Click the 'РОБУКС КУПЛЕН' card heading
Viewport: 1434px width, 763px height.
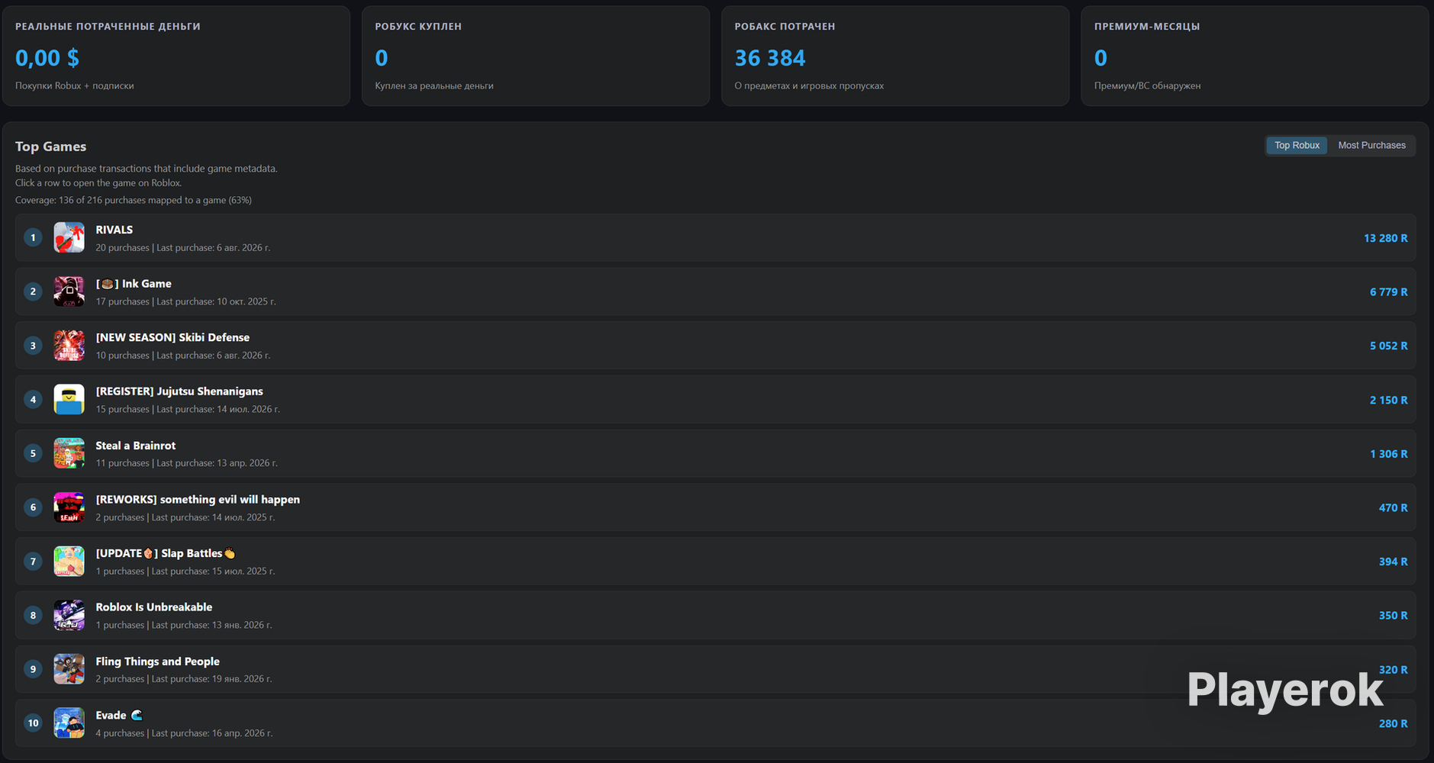[x=418, y=27]
